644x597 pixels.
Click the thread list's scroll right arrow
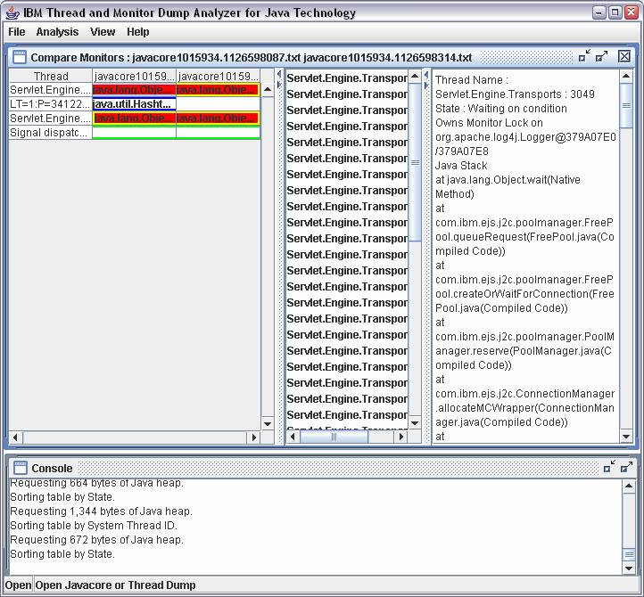click(x=401, y=437)
